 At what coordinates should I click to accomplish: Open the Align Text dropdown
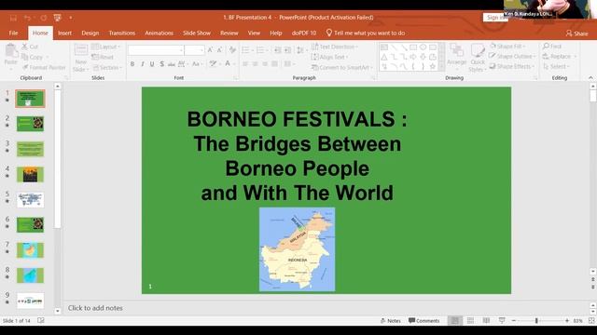(x=329, y=57)
